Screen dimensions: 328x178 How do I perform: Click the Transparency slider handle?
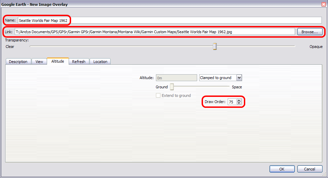click(215, 46)
